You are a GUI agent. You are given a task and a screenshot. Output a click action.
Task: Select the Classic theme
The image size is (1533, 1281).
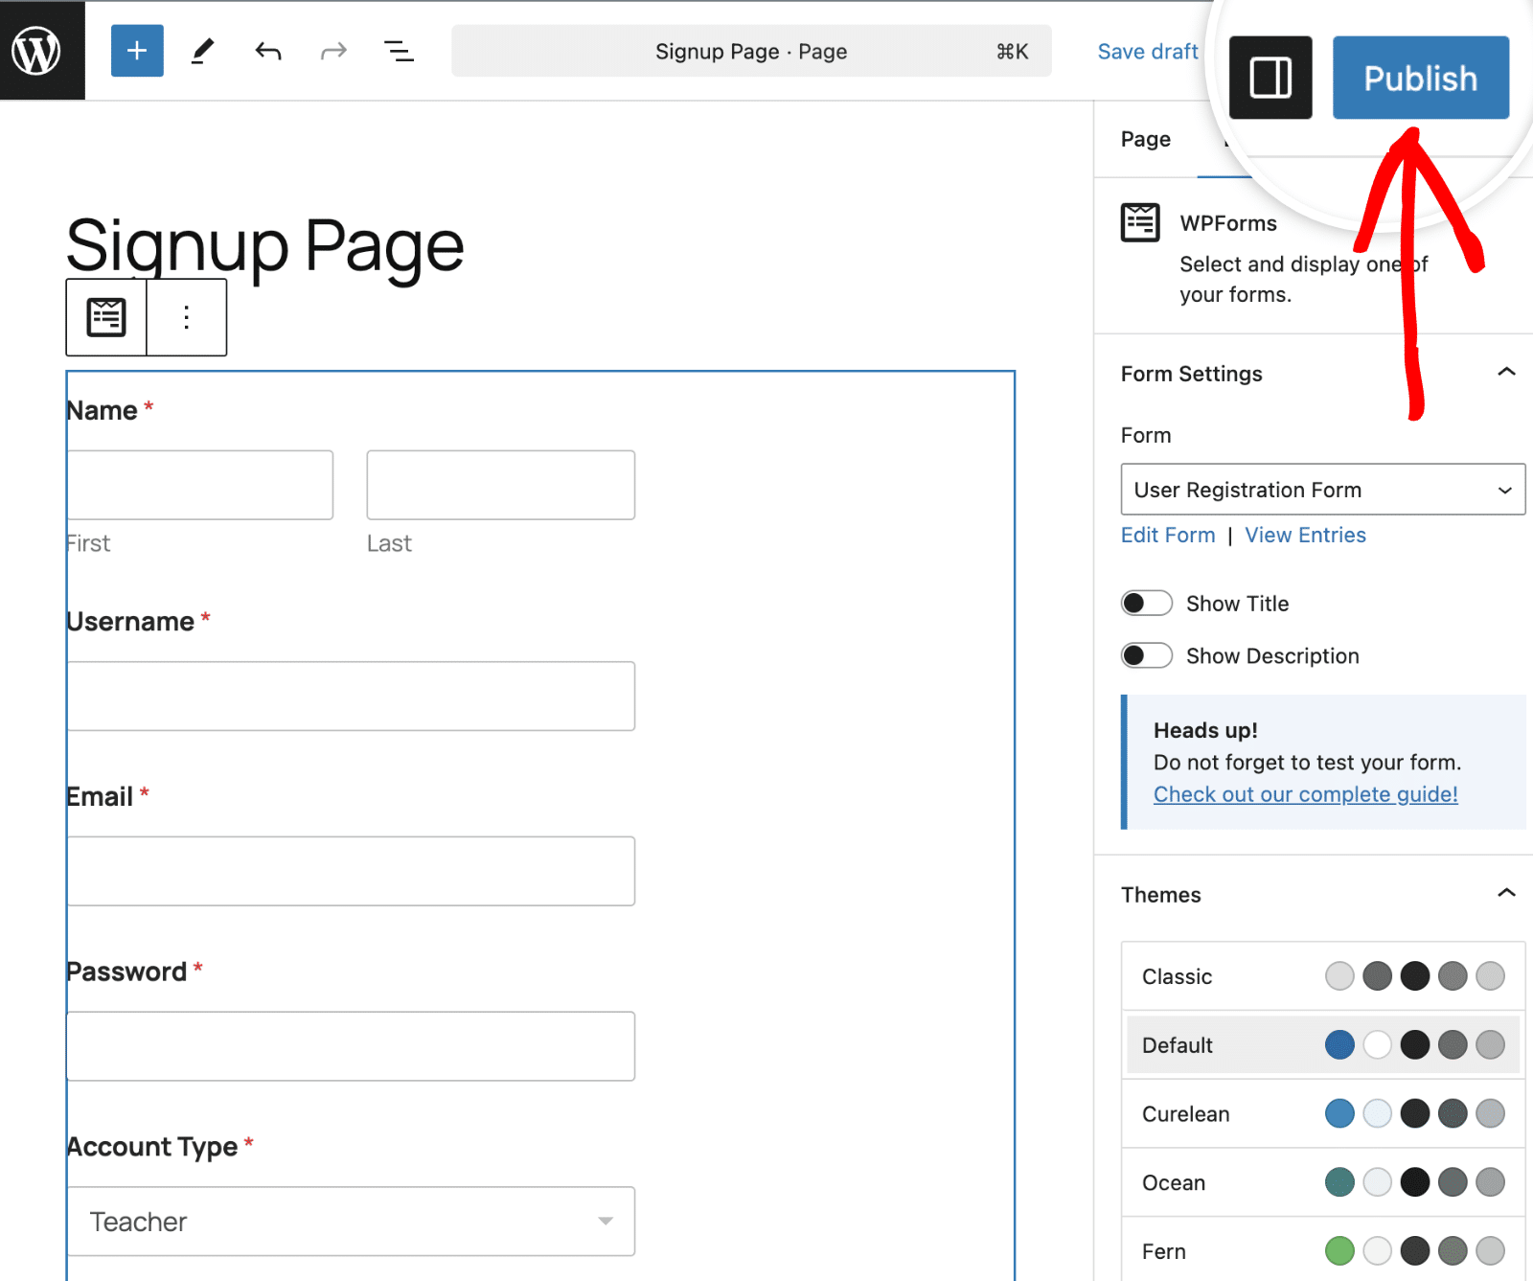(1323, 976)
